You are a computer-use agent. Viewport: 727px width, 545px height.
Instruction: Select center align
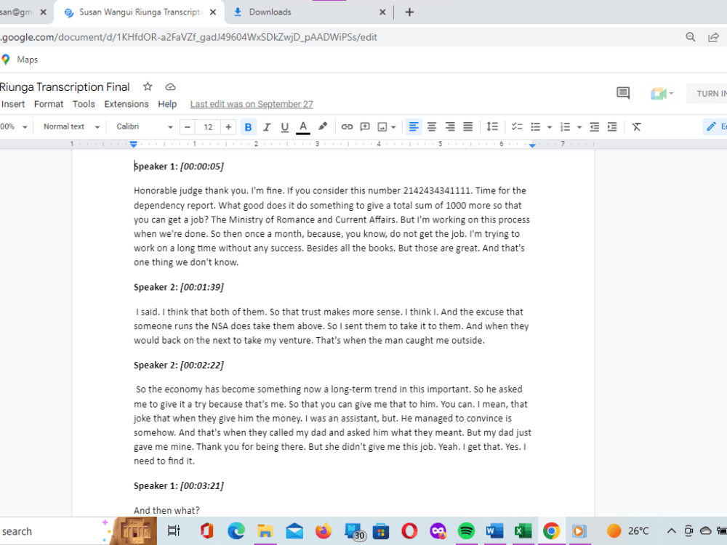(432, 126)
